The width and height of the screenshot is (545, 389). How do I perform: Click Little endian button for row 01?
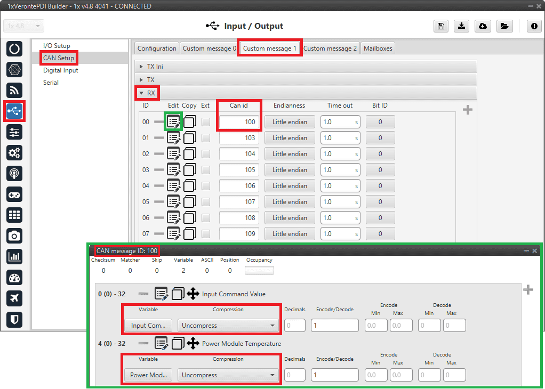pyautogui.click(x=290, y=138)
